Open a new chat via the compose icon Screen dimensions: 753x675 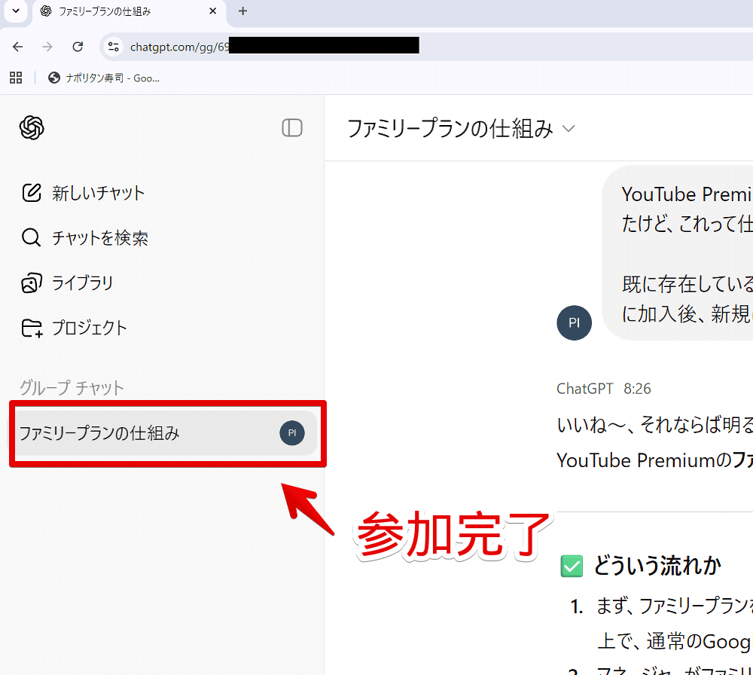[x=31, y=193]
